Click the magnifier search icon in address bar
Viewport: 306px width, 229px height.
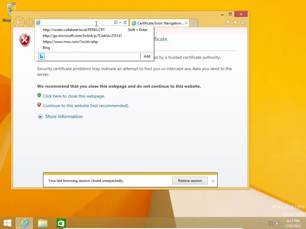pyautogui.click(x=115, y=23)
